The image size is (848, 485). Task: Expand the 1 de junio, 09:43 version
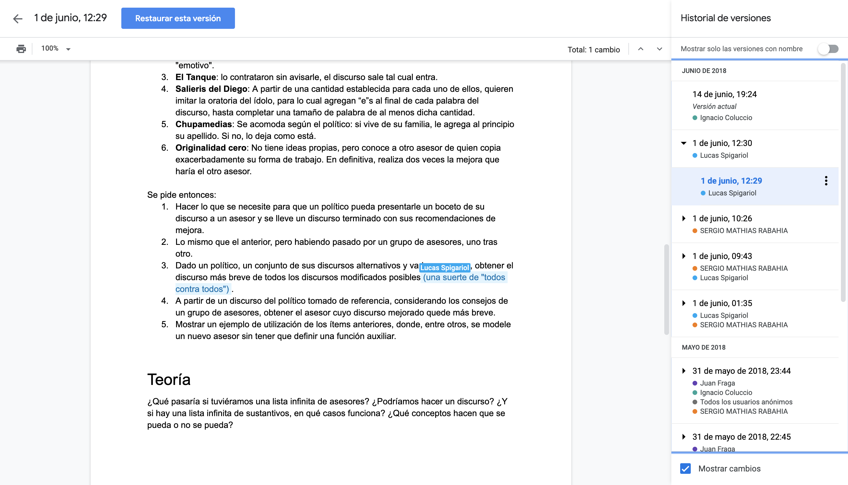tap(684, 256)
